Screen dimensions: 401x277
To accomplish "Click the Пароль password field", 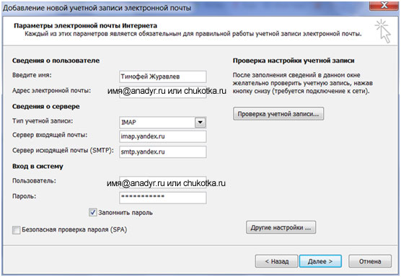I will point(163,198).
